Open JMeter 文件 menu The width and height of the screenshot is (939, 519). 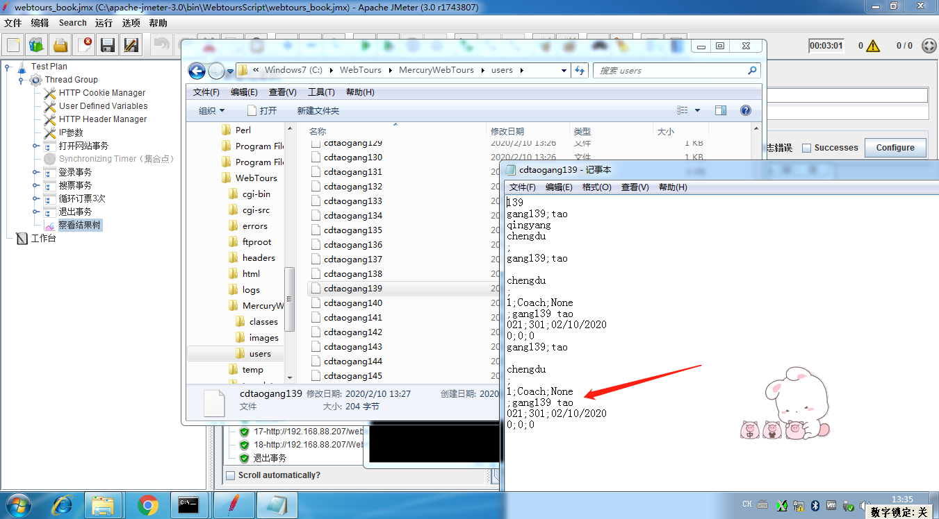[x=13, y=23]
